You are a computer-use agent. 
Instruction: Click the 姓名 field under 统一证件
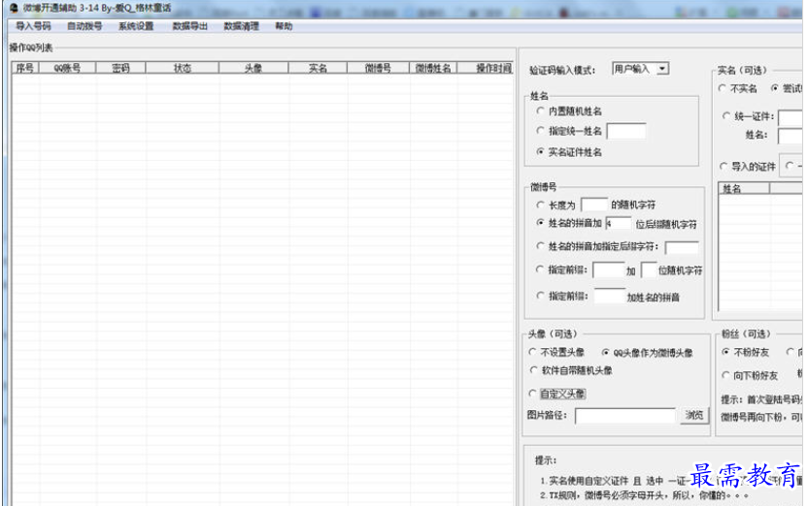pyautogui.click(x=791, y=137)
